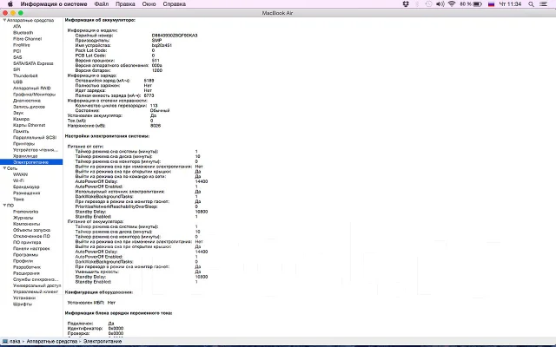Select Тома in the sidebar
Screen dimensions: 556x347
pyautogui.click(x=18, y=200)
